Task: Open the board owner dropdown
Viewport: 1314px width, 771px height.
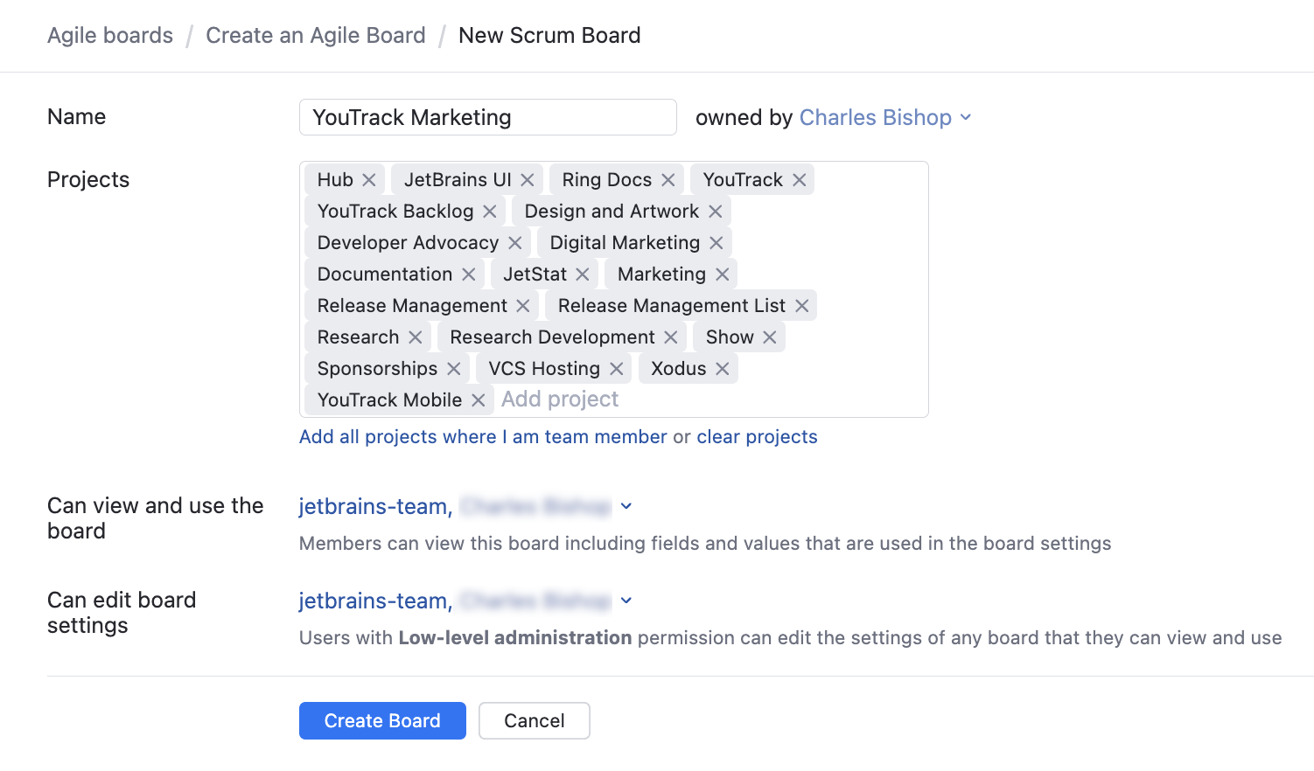Action: coord(967,117)
